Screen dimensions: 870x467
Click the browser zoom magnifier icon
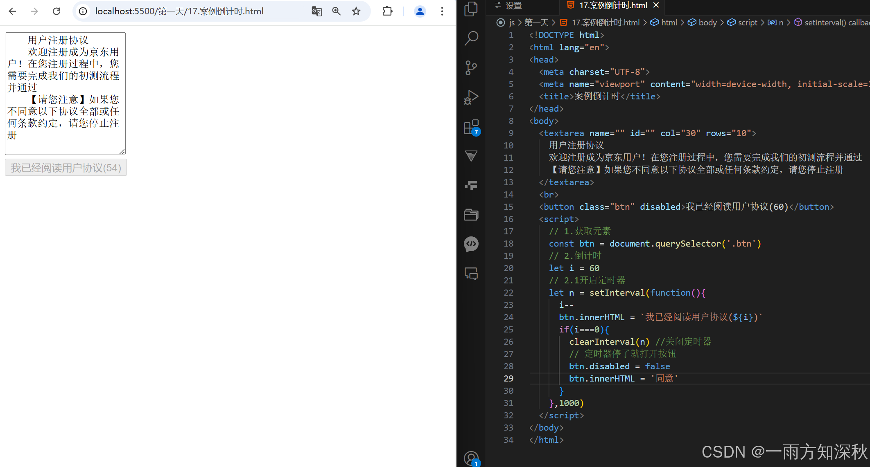[x=337, y=11]
